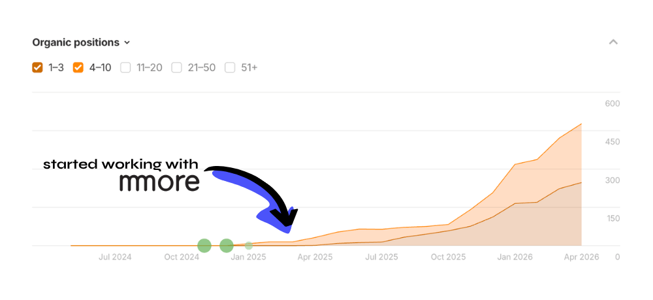Click the 600 y-axis label
653x300 pixels.
click(x=612, y=103)
